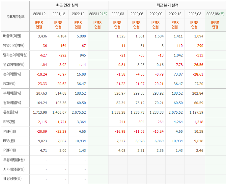Click PER value 10.38
Image resolution: width=227 pixels, height=185 pixels.
click(x=199, y=131)
